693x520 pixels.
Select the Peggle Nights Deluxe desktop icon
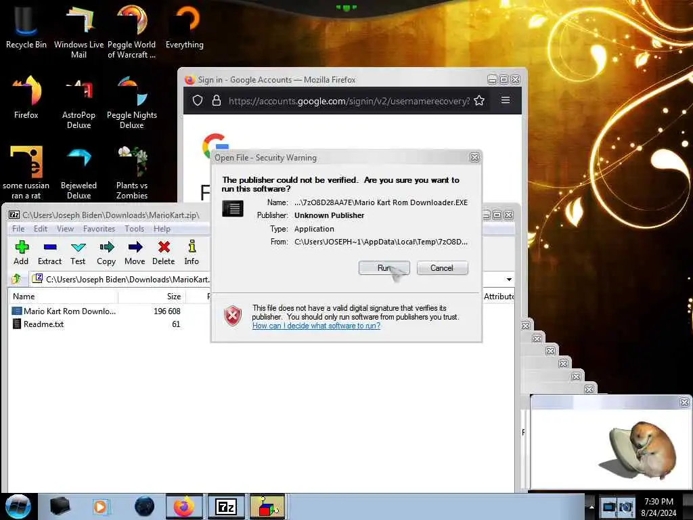pyautogui.click(x=132, y=104)
